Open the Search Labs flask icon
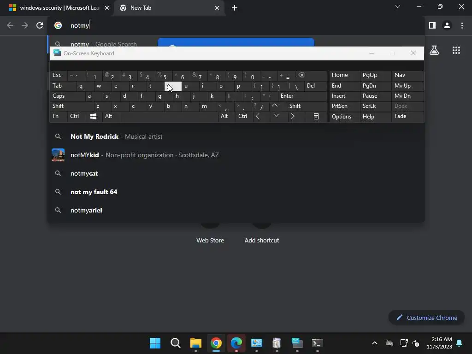This screenshot has width=472, height=354. click(x=434, y=50)
